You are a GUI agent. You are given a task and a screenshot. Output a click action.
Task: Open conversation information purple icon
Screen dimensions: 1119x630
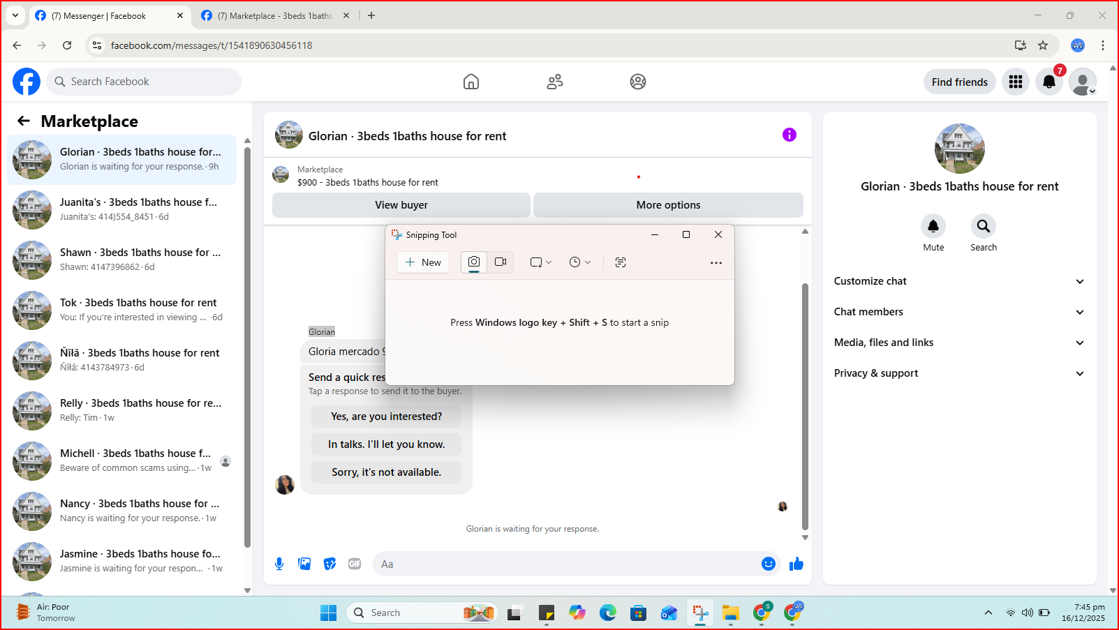pyautogui.click(x=790, y=135)
